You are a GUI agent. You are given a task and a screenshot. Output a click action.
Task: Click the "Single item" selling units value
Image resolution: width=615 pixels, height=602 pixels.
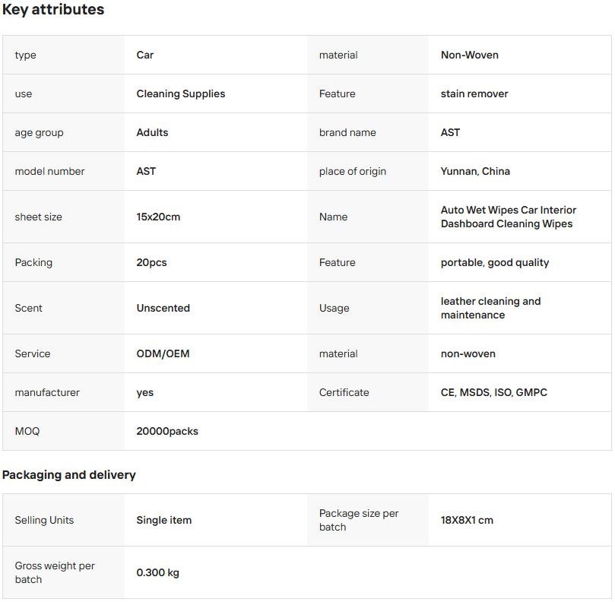(163, 520)
